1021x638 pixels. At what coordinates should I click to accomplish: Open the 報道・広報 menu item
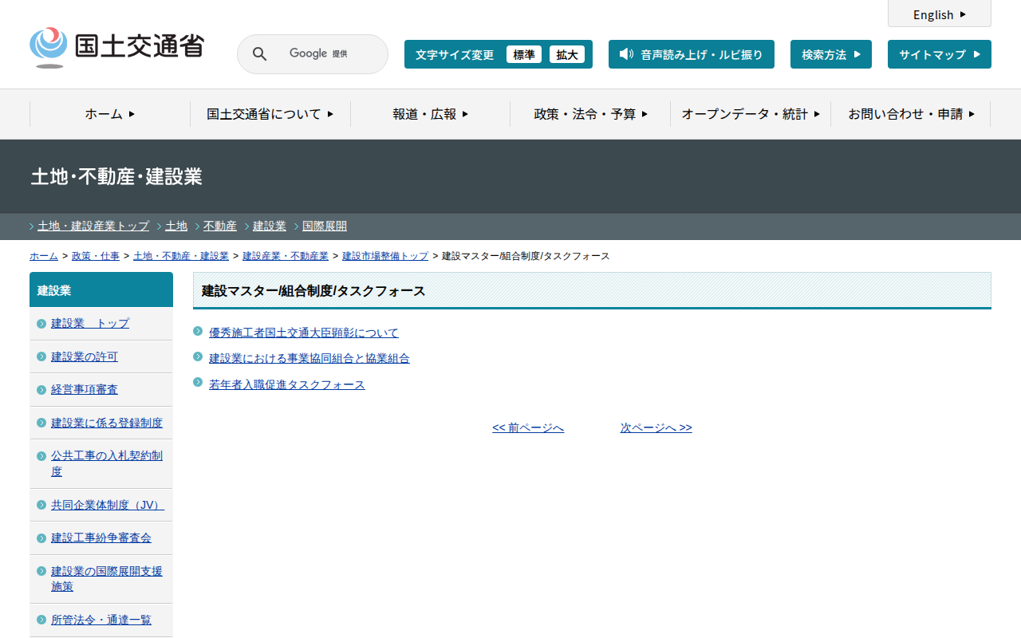[430, 114]
